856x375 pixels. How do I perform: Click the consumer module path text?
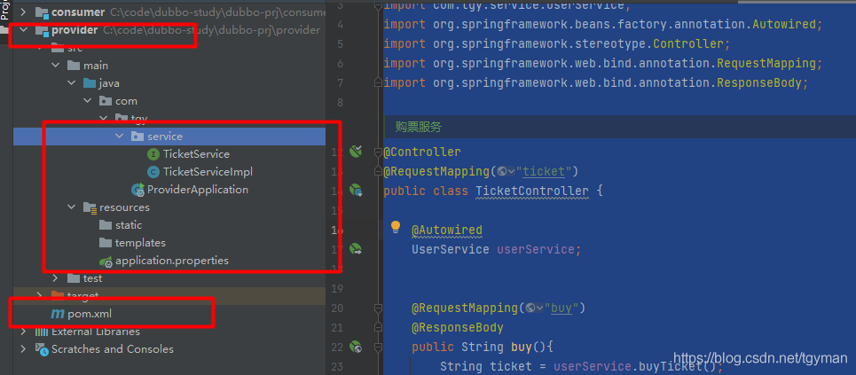(x=217, y=12)
